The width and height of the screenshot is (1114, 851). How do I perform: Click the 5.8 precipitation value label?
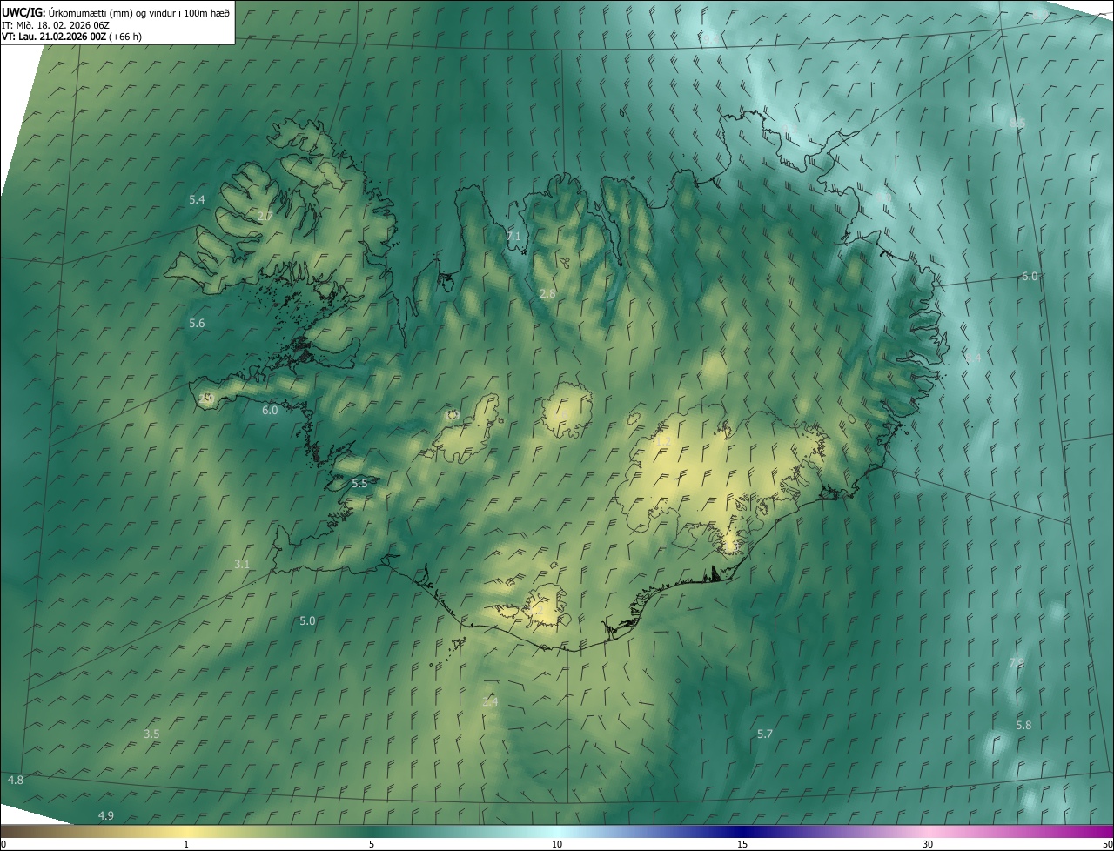[1023, 726]
